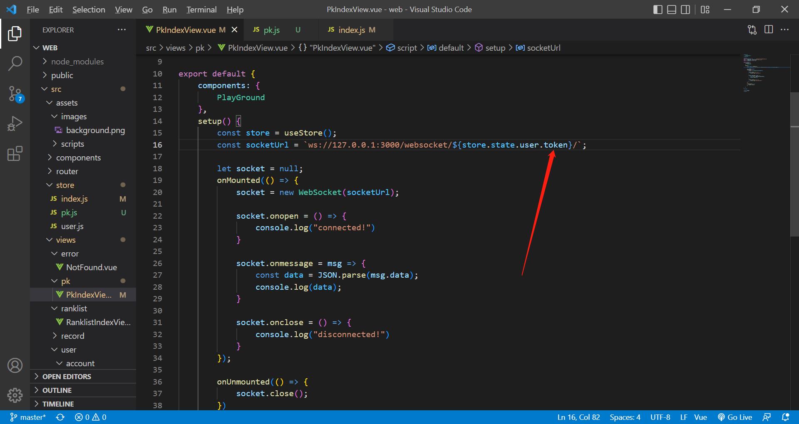799x424 pixels.
Task: Click the master* branch indicator
Action: pyautogui.click(x=28, y=417)
